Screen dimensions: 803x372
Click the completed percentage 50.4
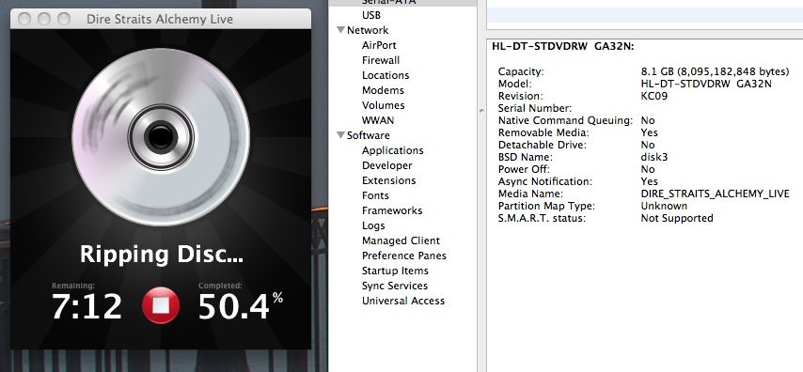[233, 307]
